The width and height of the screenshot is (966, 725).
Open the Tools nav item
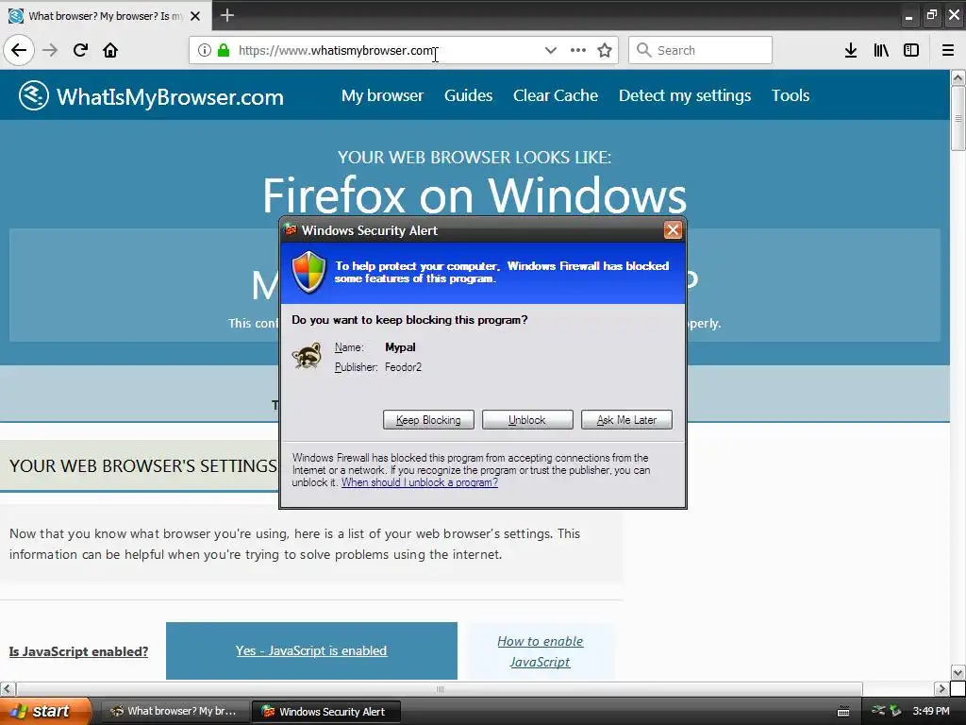pyautogui.click(x=791, y=95)
